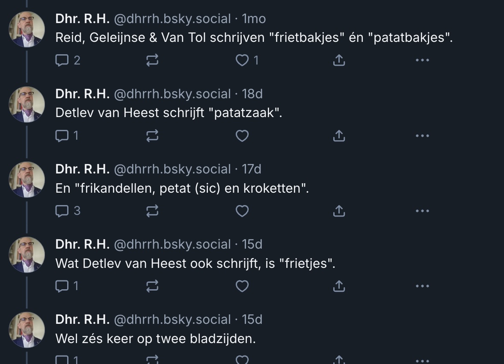This screenshot has width=504, height=364.
Task: Open Dhr. R.H. profile from "patatzaak" post name
Action: 83,94
